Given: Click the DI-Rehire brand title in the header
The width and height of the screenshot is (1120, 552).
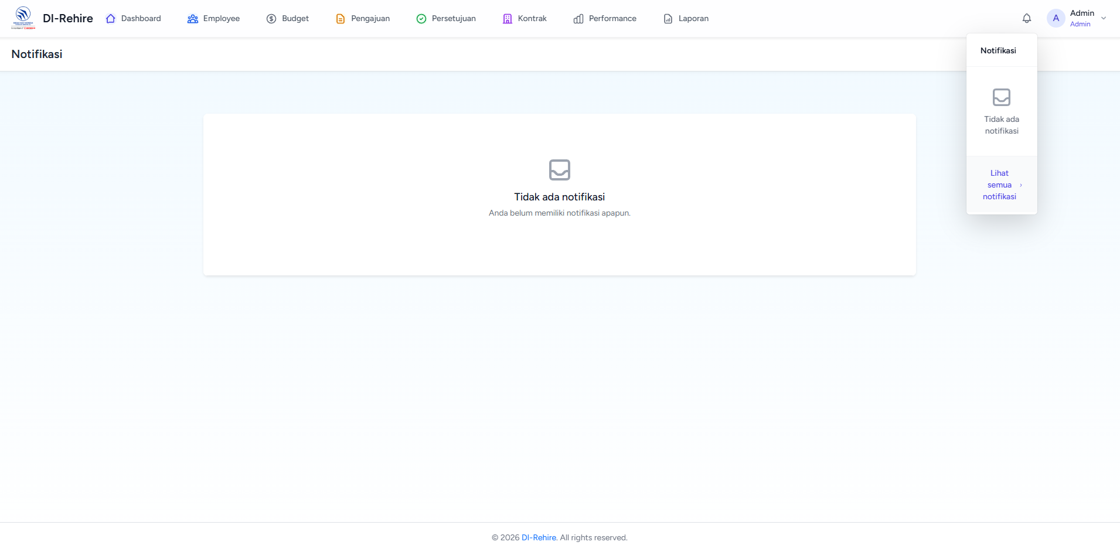Looking at the screenshot, I should (68, 18).
